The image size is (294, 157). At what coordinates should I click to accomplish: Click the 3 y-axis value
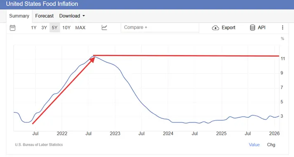click(282, 116)
